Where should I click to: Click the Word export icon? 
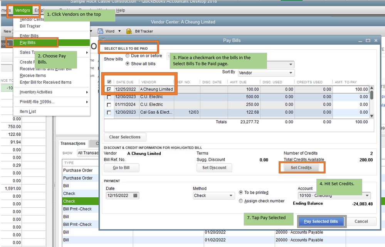point(101,31)
